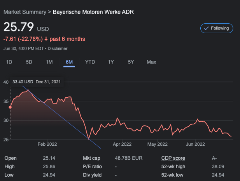Click 'Jun 30, 4:00 PM EDT' timestamp
Image resolution: width=240 pixels, height=181 pixels.
pos(24,48)
